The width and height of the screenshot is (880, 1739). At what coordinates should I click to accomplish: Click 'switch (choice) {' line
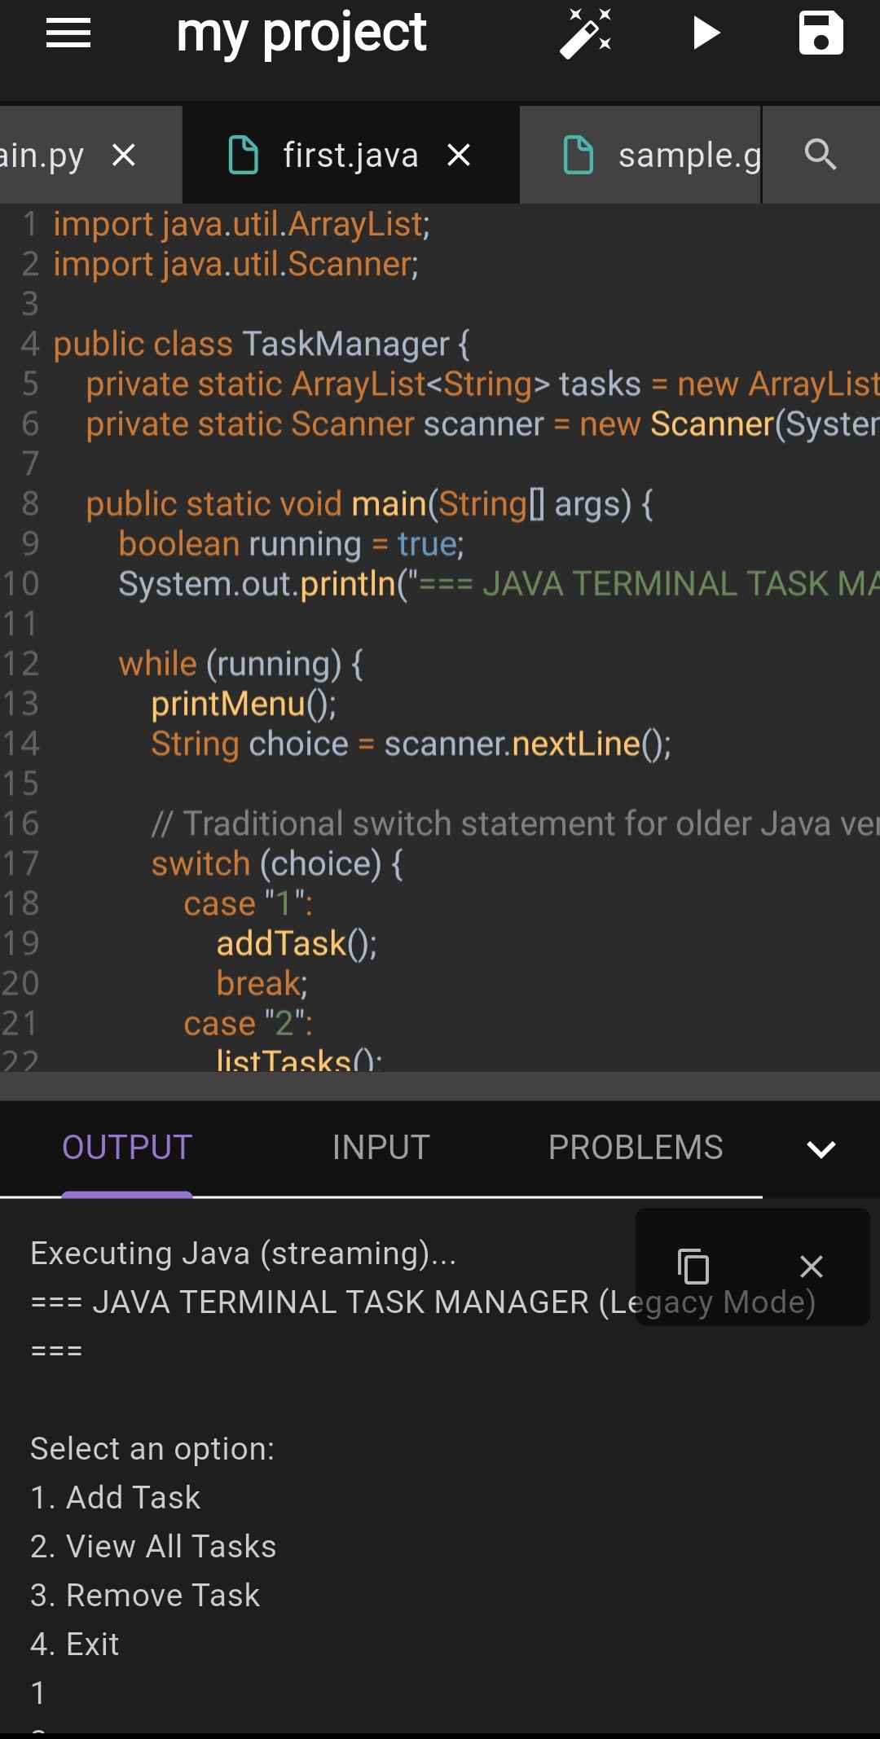[x=277, y=863]
